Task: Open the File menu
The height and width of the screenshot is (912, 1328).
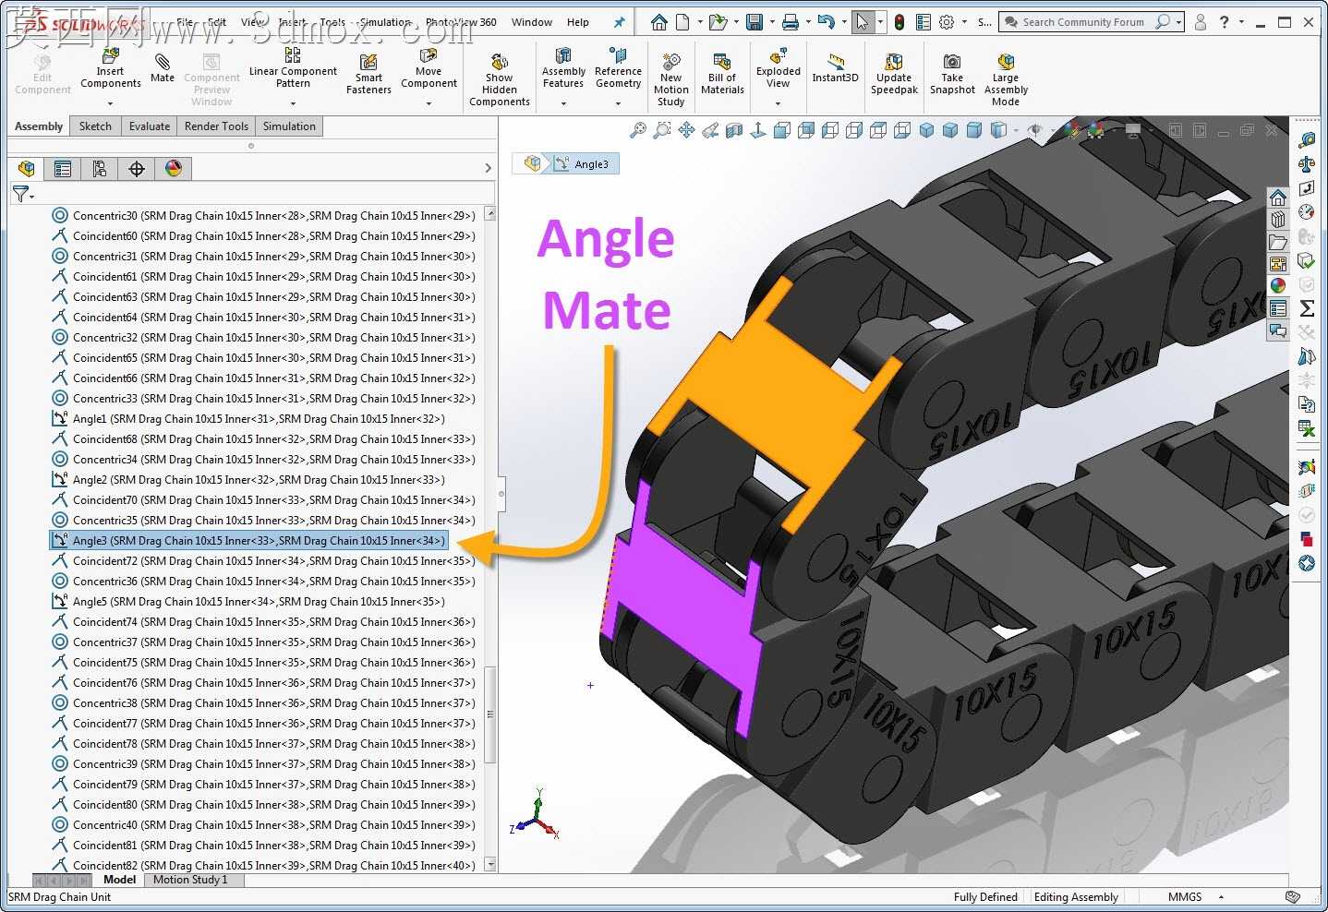Action: tap(186, 22)
